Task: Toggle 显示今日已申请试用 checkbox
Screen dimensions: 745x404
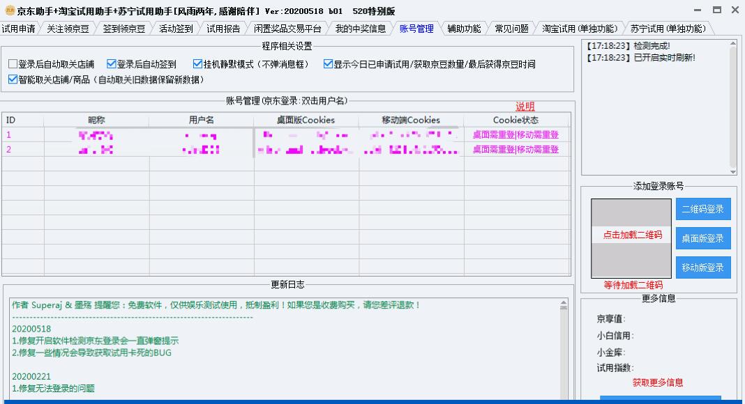Action: click(x=328, y=64)
